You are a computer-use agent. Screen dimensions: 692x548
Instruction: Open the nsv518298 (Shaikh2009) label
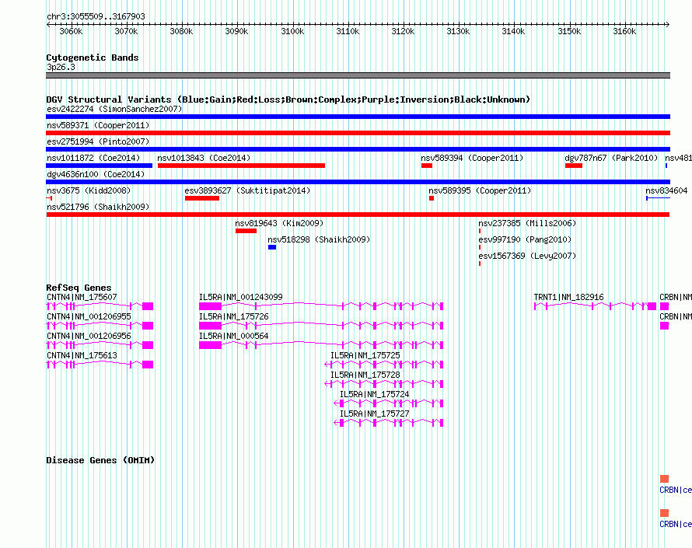pyautogui.click(x=319, y=239)
